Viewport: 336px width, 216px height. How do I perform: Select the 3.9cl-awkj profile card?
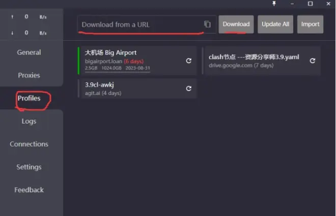click(137, 88)
